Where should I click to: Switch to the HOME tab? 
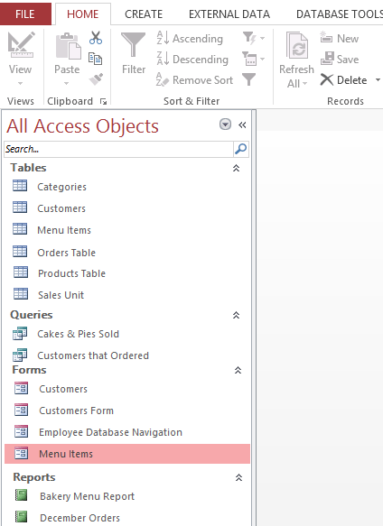click(x=82, y=14)
